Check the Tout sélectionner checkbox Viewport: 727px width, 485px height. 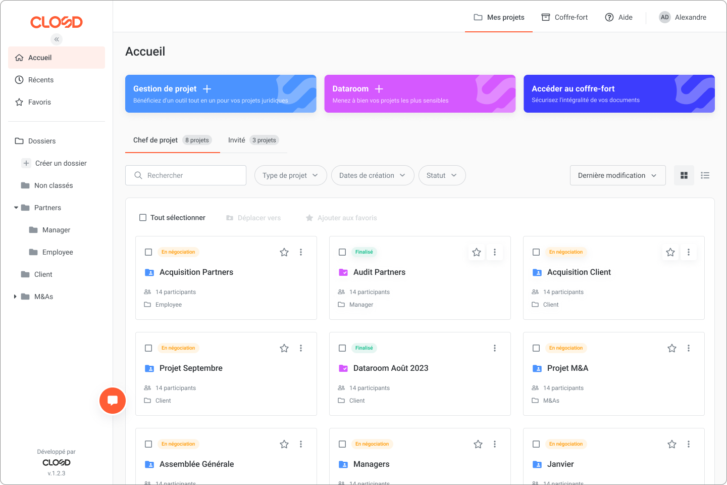143,217
